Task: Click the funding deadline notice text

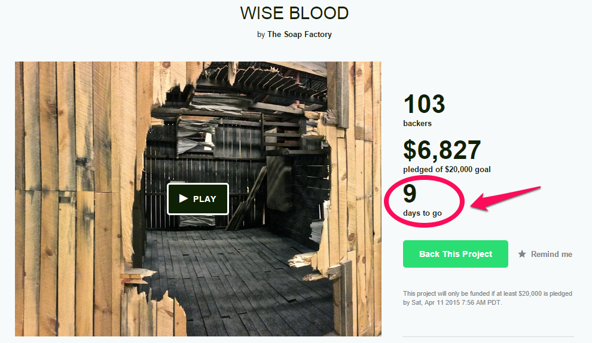Action: 487,298
